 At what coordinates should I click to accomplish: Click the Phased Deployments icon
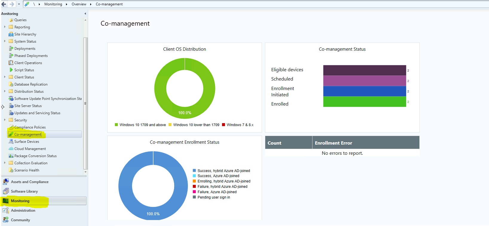(11, 56)
